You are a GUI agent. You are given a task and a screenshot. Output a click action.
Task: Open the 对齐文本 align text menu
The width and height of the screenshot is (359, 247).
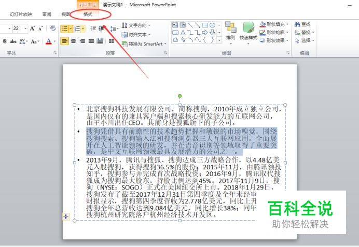[136, 35]
